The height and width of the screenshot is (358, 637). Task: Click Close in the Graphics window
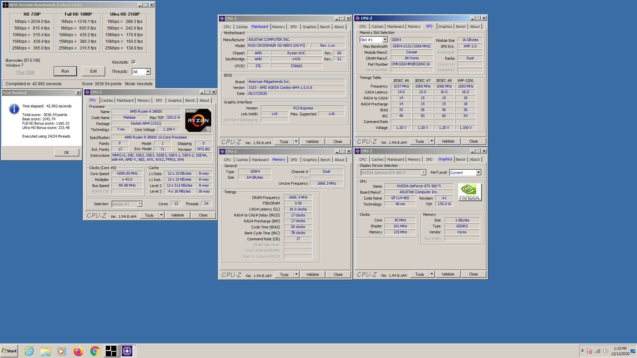click(473, 274)
